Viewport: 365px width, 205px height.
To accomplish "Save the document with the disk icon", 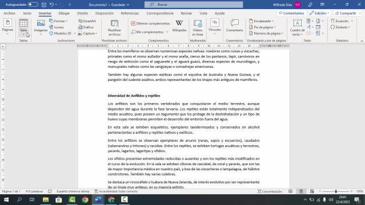I will click(x=44, y=5).
